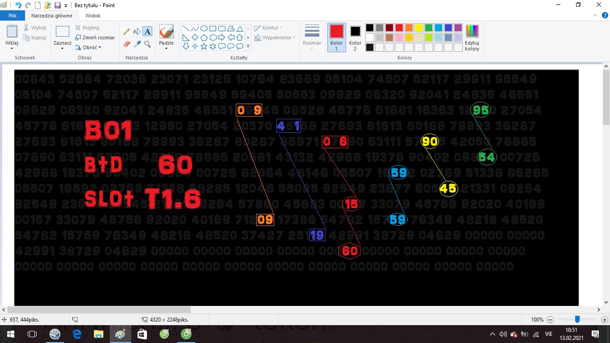Pick the yellow color swatch

419,28
